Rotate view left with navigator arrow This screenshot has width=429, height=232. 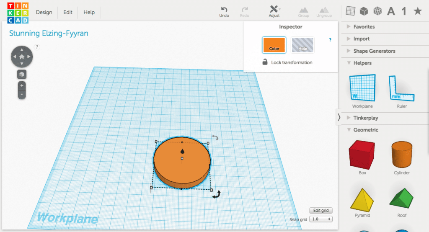[15, 57]
